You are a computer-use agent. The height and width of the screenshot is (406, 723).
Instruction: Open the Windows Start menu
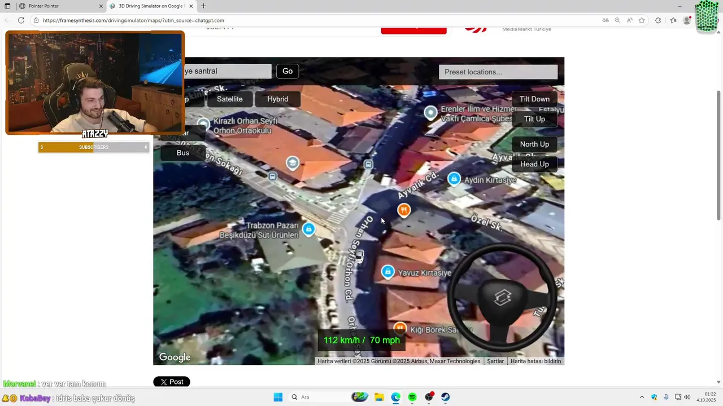(x=278, y=397)
